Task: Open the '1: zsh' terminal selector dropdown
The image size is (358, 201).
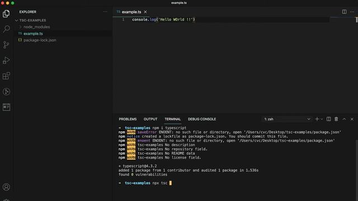Action: click(x=287, y=119)
